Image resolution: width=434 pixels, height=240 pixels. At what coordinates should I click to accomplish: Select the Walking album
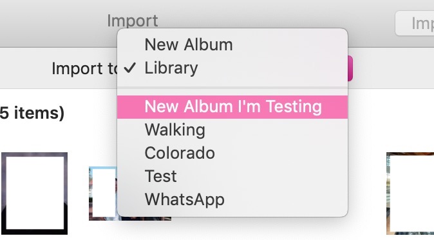232,130
